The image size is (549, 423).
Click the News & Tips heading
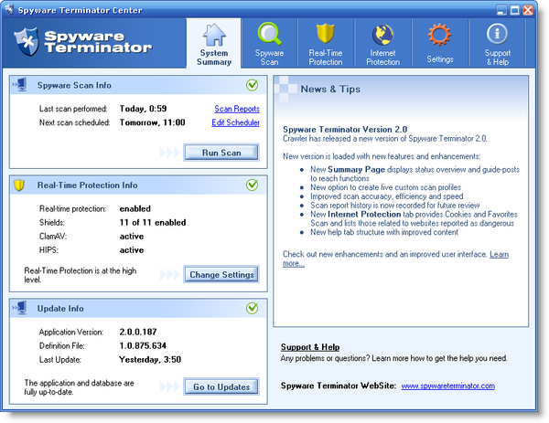click(330, 89)
